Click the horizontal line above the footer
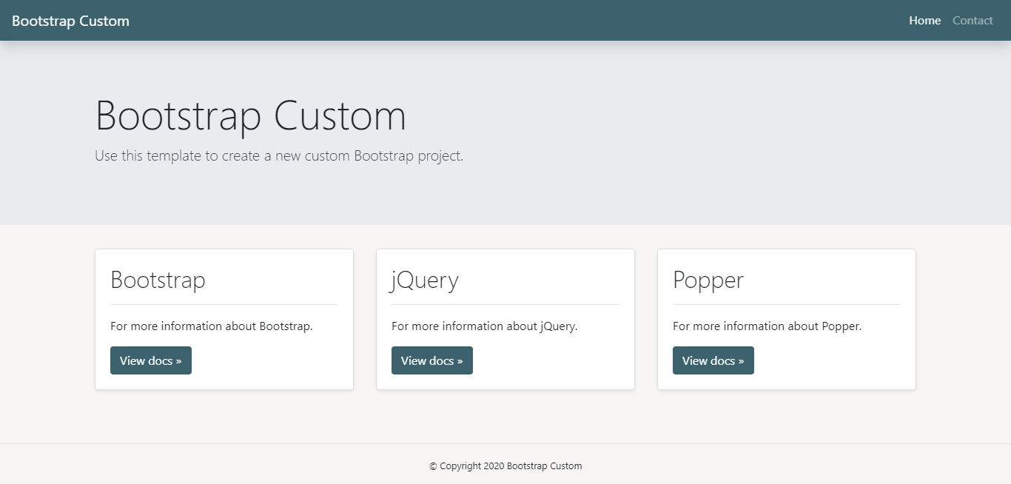Screen dimensions: 1011x484 click(505, 443)
